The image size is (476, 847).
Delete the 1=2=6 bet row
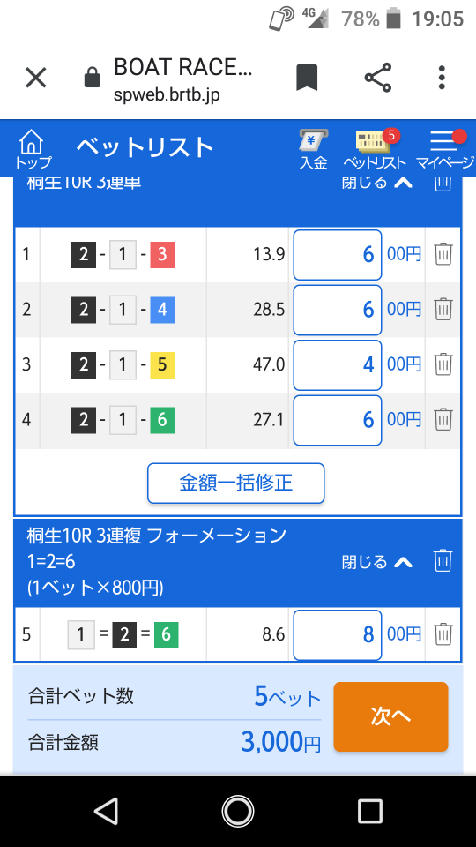pos(443,634)
